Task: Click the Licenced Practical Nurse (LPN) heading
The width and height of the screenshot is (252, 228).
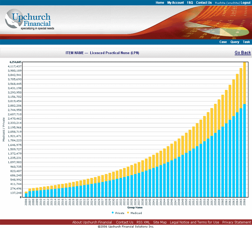Action: tap(114, 53)
